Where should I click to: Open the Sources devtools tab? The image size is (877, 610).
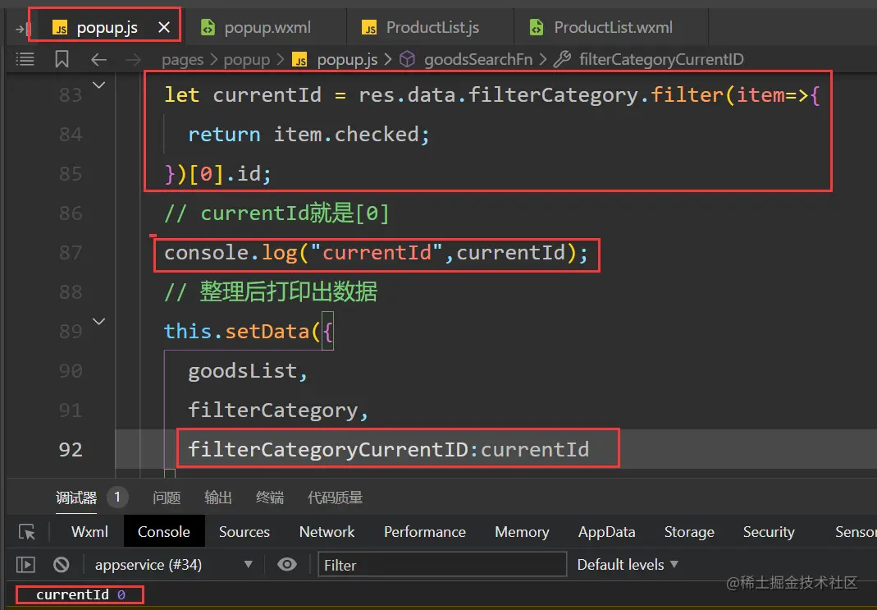click(x=244, y=532)
